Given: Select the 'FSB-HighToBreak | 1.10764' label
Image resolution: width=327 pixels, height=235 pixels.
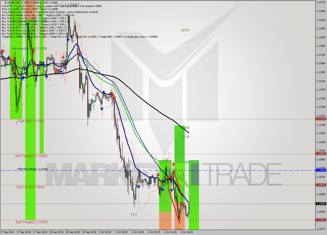Looking at the screenshot, I should [x=32, y=169].
